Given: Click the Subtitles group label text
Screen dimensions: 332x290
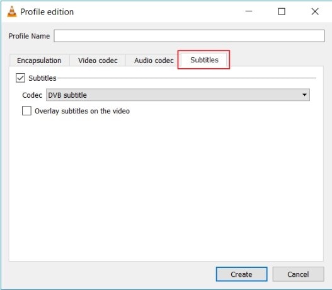Looking at the screenshot, I should [x=42, y=78].
